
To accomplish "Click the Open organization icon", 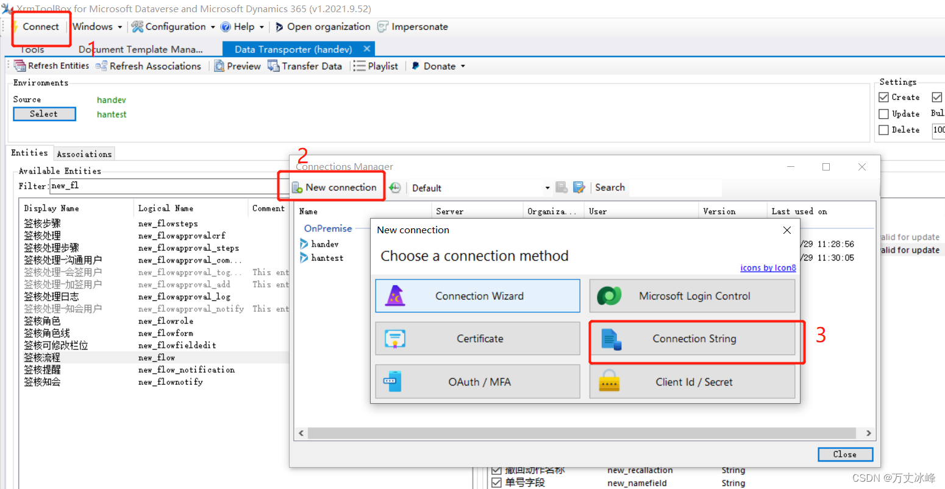I will pos(279,26).
